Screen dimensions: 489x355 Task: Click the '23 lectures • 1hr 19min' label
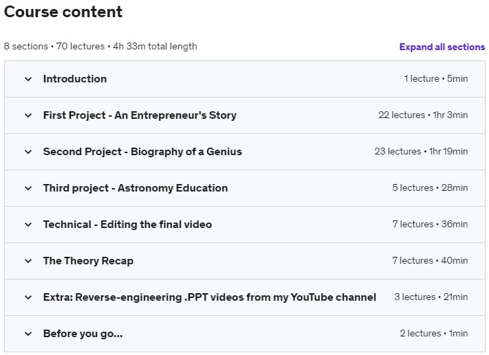[x=421, y=151]
